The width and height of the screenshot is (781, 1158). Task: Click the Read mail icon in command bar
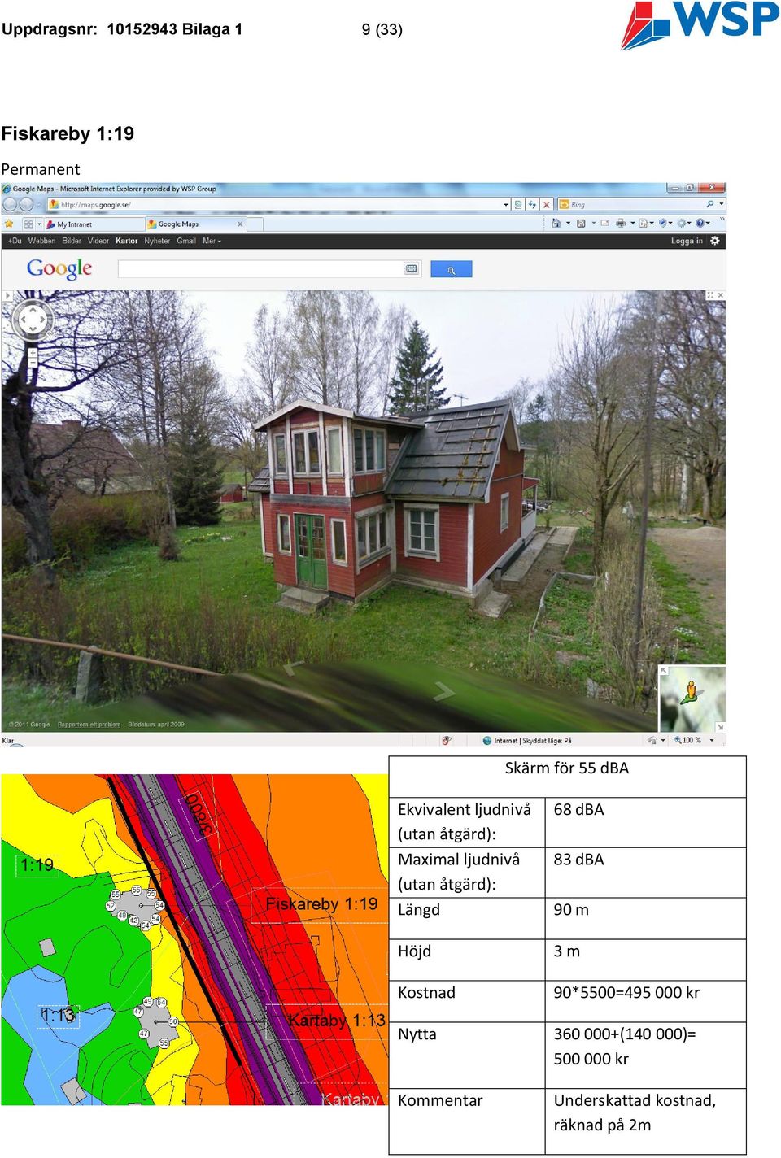pyautogui.click(x=604, y=223)
